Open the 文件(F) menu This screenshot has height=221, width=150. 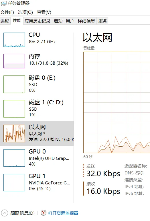(7, 12)
